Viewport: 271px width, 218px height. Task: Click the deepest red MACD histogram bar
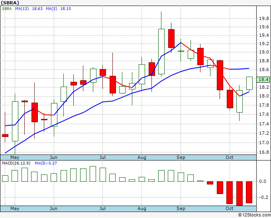[240, 194]
